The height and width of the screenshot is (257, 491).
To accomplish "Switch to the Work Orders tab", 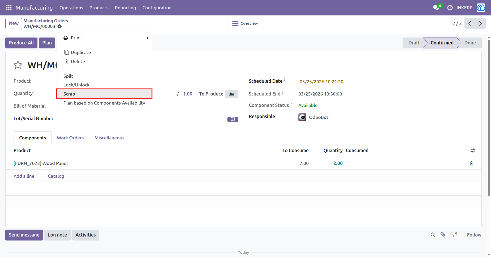I will 70,138.
